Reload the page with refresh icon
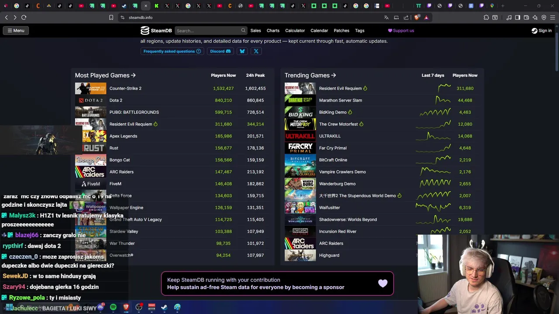This screenshot has width=559, height=314. [x=24, y=17]
